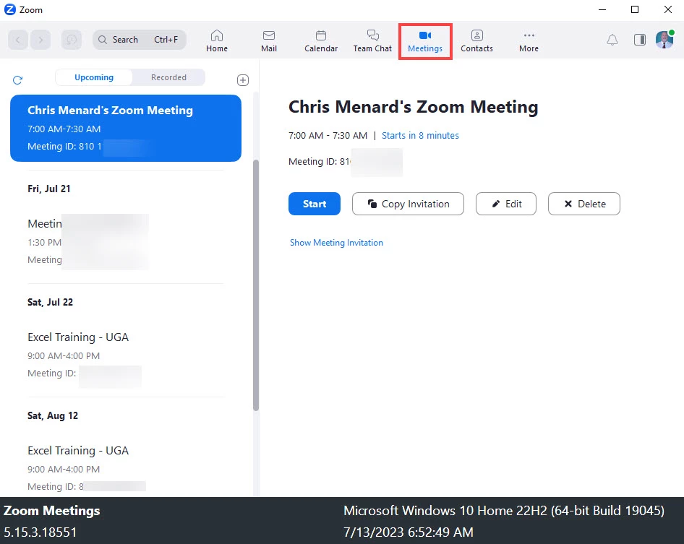The height and width of the screenshot is (544, 684).
Task: Switch to Team Chat
Action: tap(372, 41)
